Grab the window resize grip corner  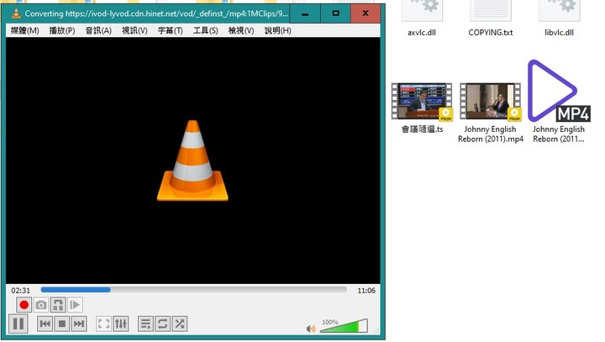click(376, 331)
